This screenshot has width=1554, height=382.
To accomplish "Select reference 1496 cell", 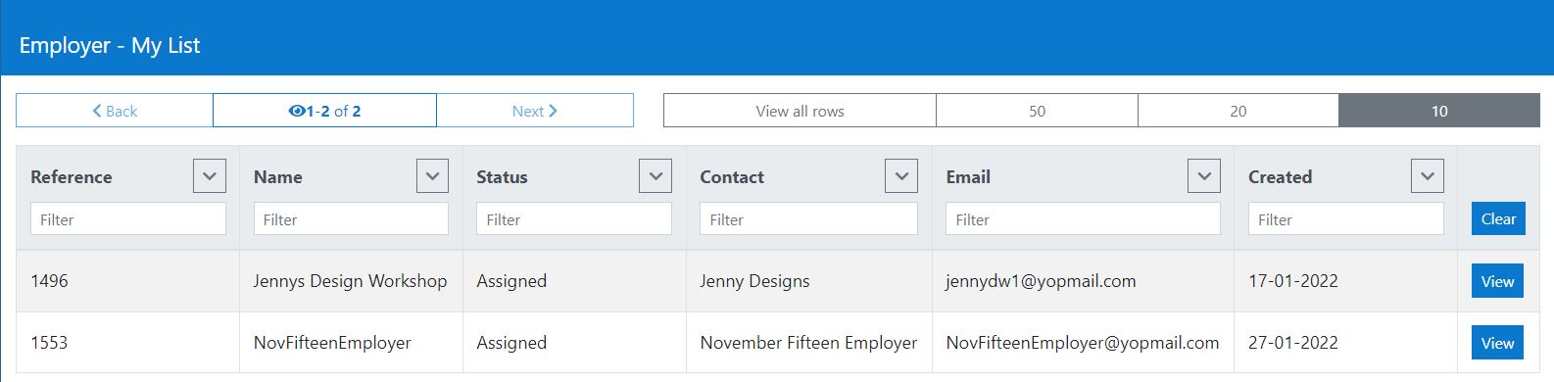I will coord(49,281).
